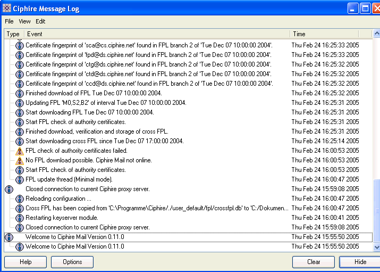The image size is (380, 272).
Task: Select text 'Reloading configuration ...'
Action: 58,199
